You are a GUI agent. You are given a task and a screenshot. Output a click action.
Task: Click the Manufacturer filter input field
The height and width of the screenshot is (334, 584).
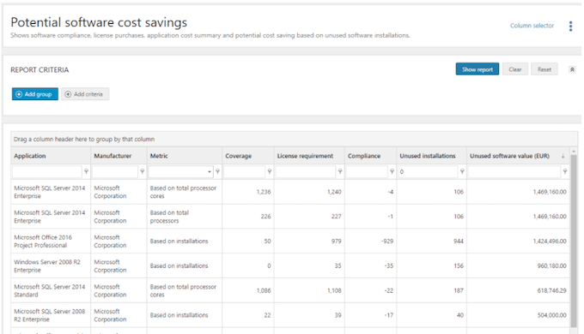pyautogui.click(x=115, y=171)
